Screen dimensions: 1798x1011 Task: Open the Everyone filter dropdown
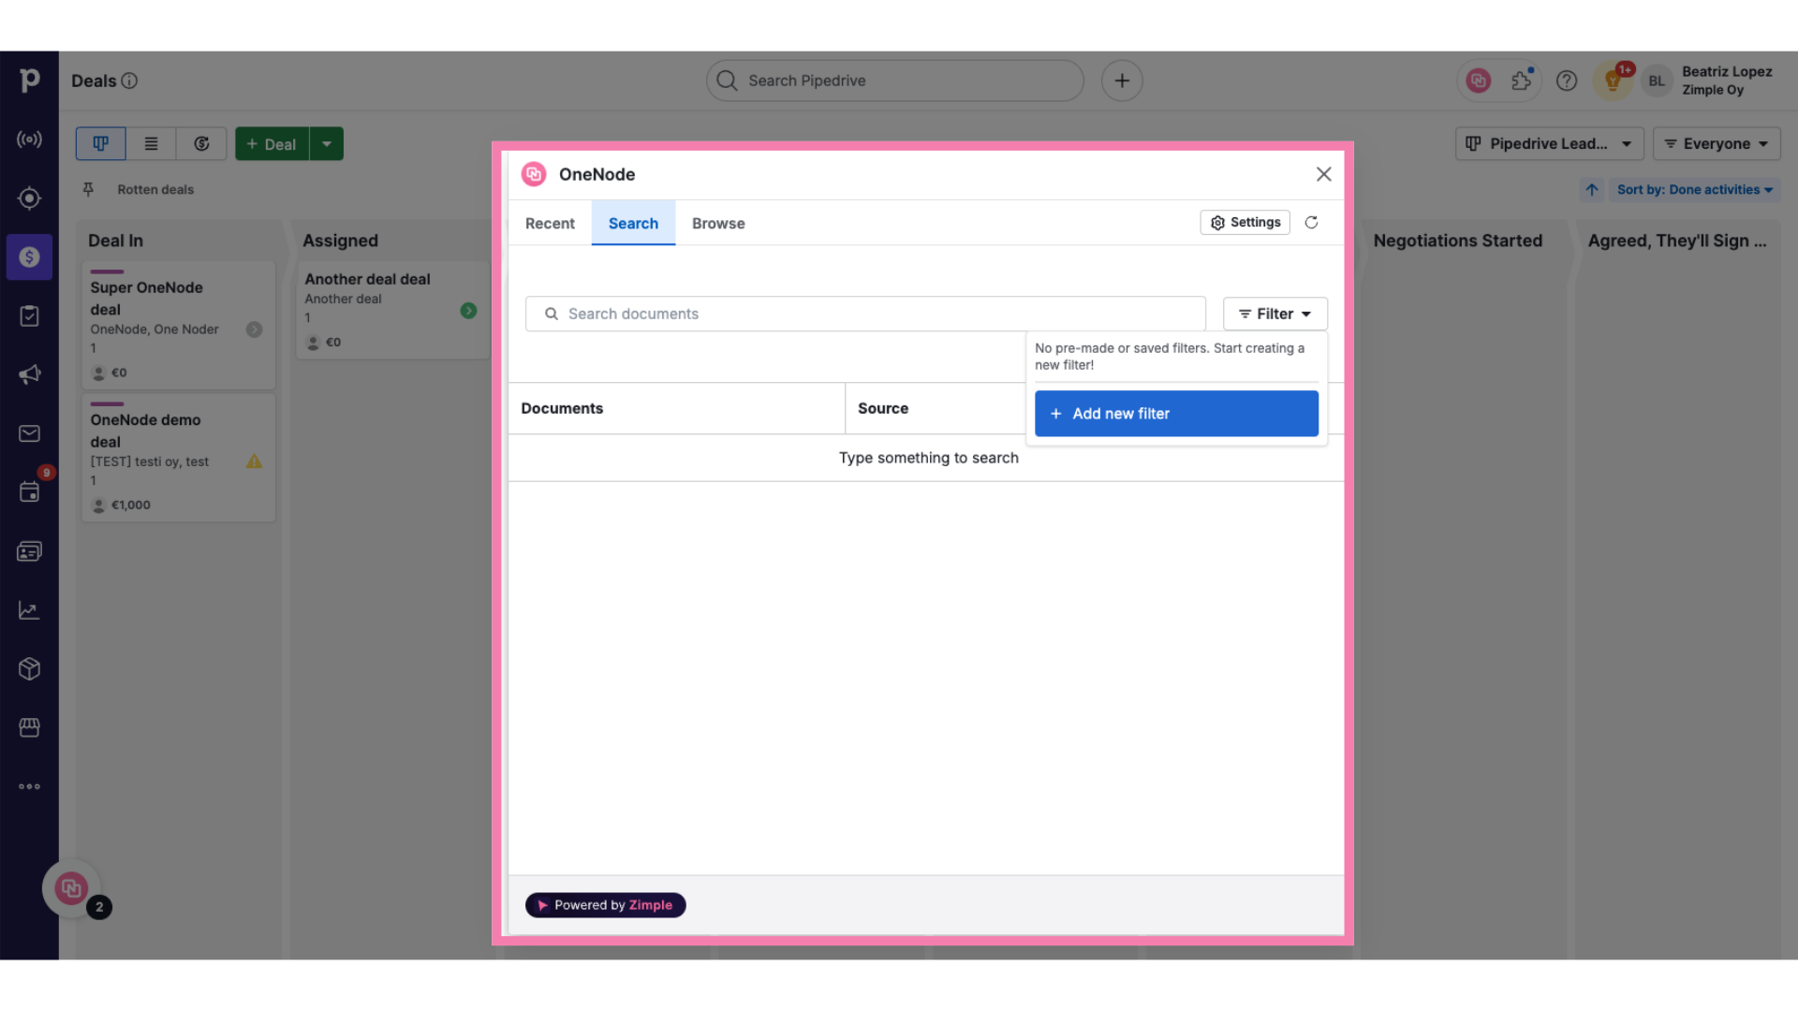pos(1717,143)
